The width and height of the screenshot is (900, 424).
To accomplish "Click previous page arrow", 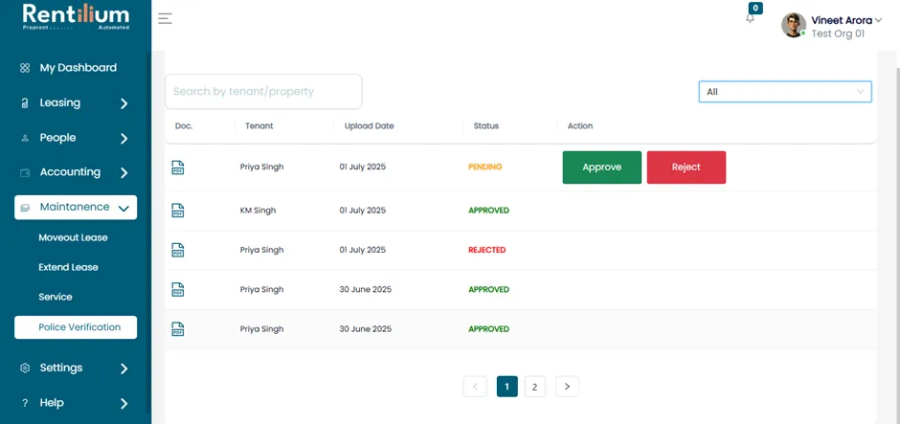I will tap(475, 387).
